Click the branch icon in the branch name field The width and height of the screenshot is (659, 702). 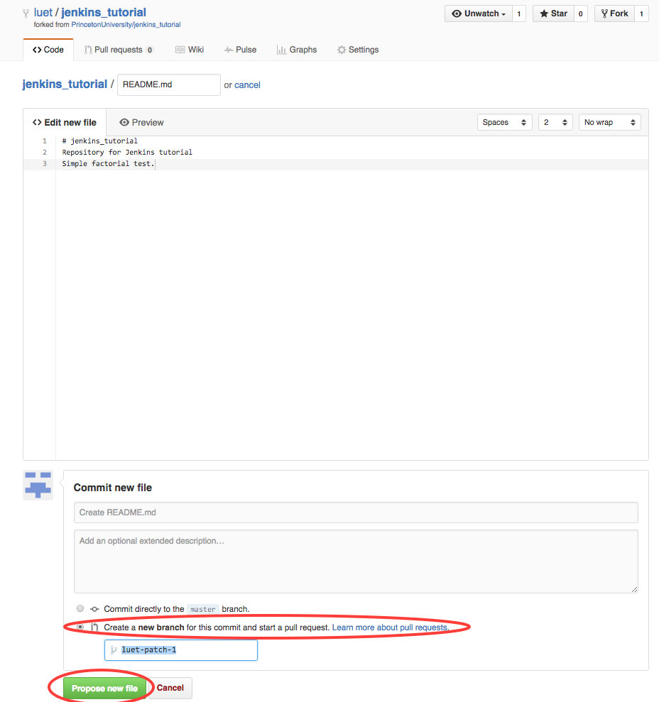(x=114, y=649)
